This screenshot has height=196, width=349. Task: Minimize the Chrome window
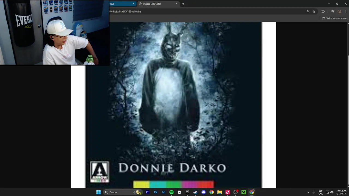pos(329,4)
